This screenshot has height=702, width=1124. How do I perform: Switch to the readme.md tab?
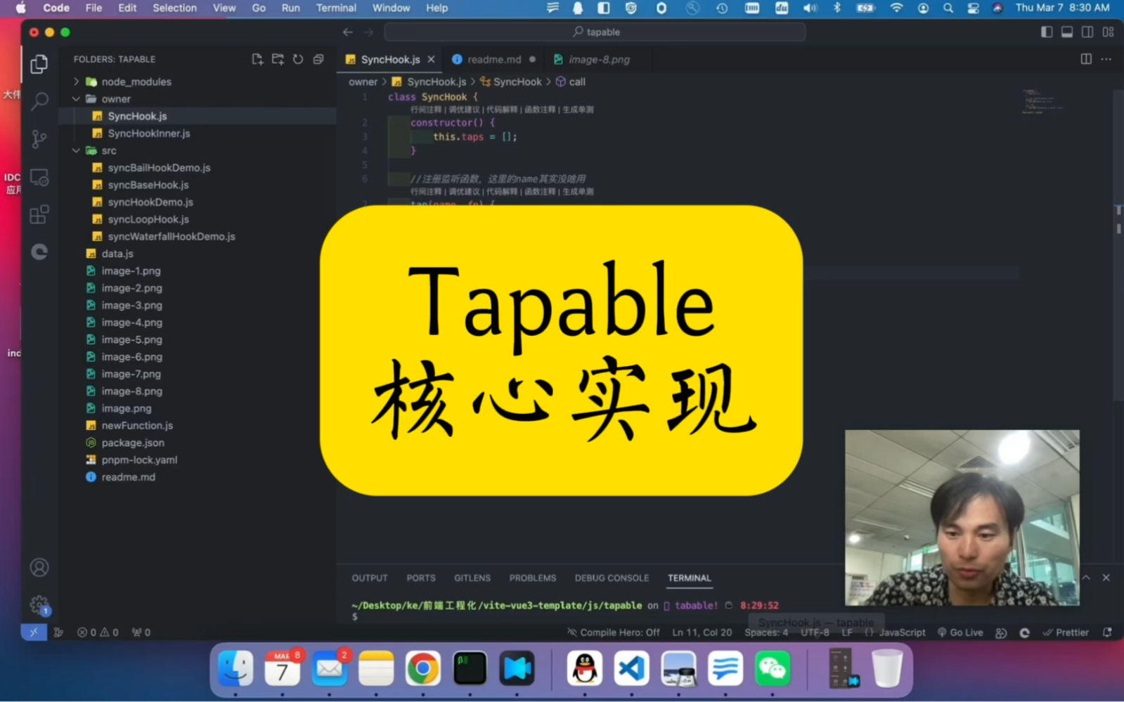(x=494, y=59)
